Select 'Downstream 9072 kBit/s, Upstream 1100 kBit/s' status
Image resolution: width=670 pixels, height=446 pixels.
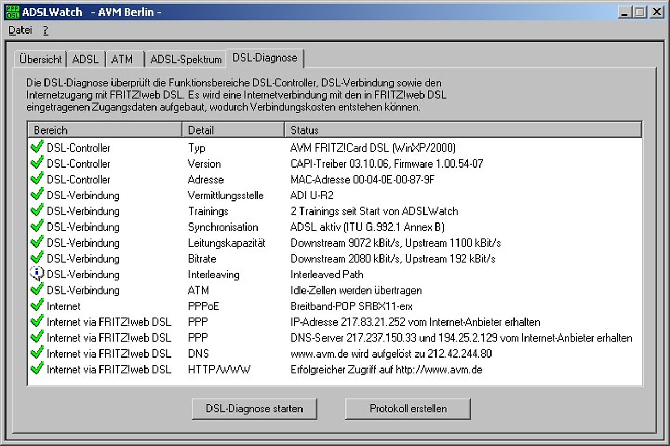[396, 243]
